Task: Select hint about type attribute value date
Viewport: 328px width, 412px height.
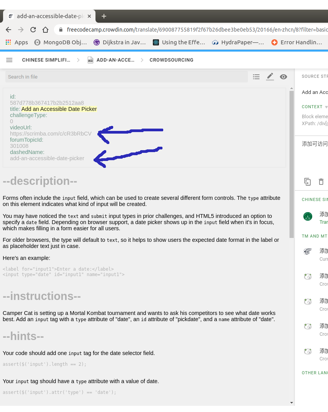Action: point(81,381)
